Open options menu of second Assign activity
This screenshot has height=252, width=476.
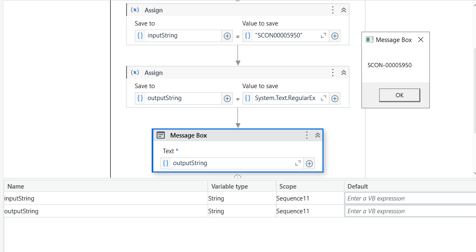(333, 73)
